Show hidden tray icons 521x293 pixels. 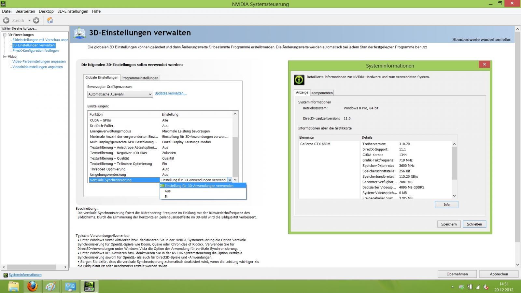pyautogui.click(x=453, y=287)
